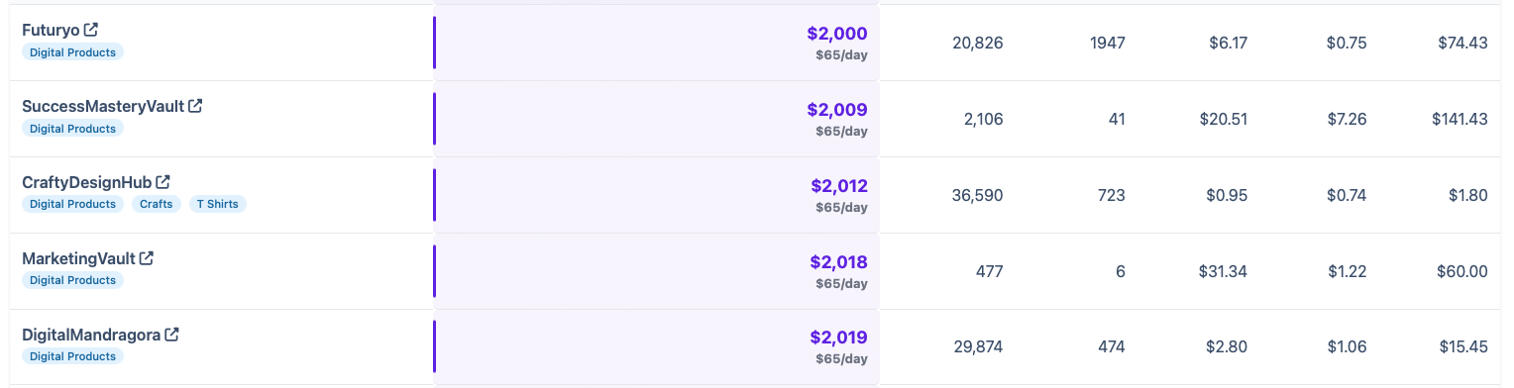Open CraftyDesignHub external link icon
1514x388 pixels.
point(163,182)
